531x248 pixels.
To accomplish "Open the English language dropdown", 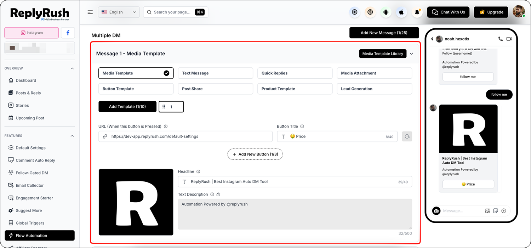I will [x=119, y=12].
